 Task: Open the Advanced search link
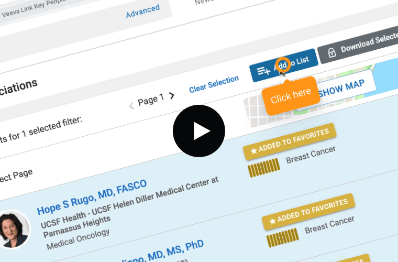[x=142, y=11]
